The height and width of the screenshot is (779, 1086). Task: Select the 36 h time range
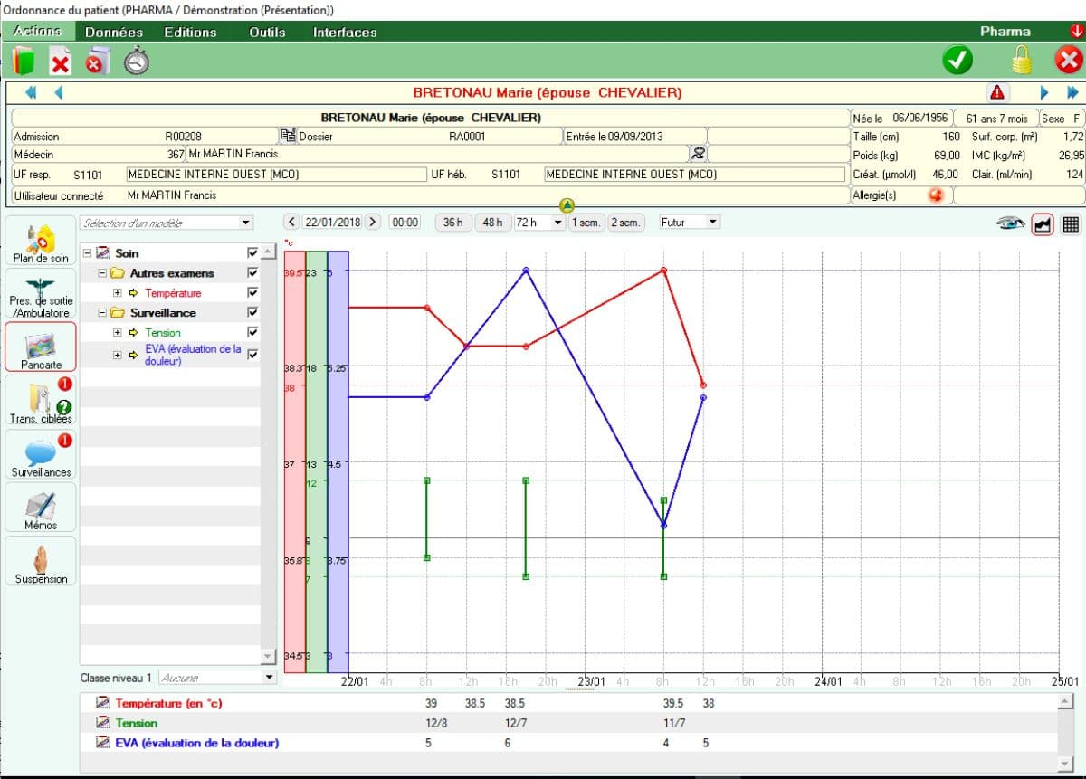(x=453, y=223)
